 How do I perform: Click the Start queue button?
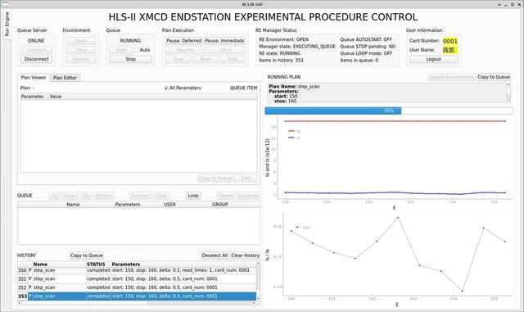121,50
